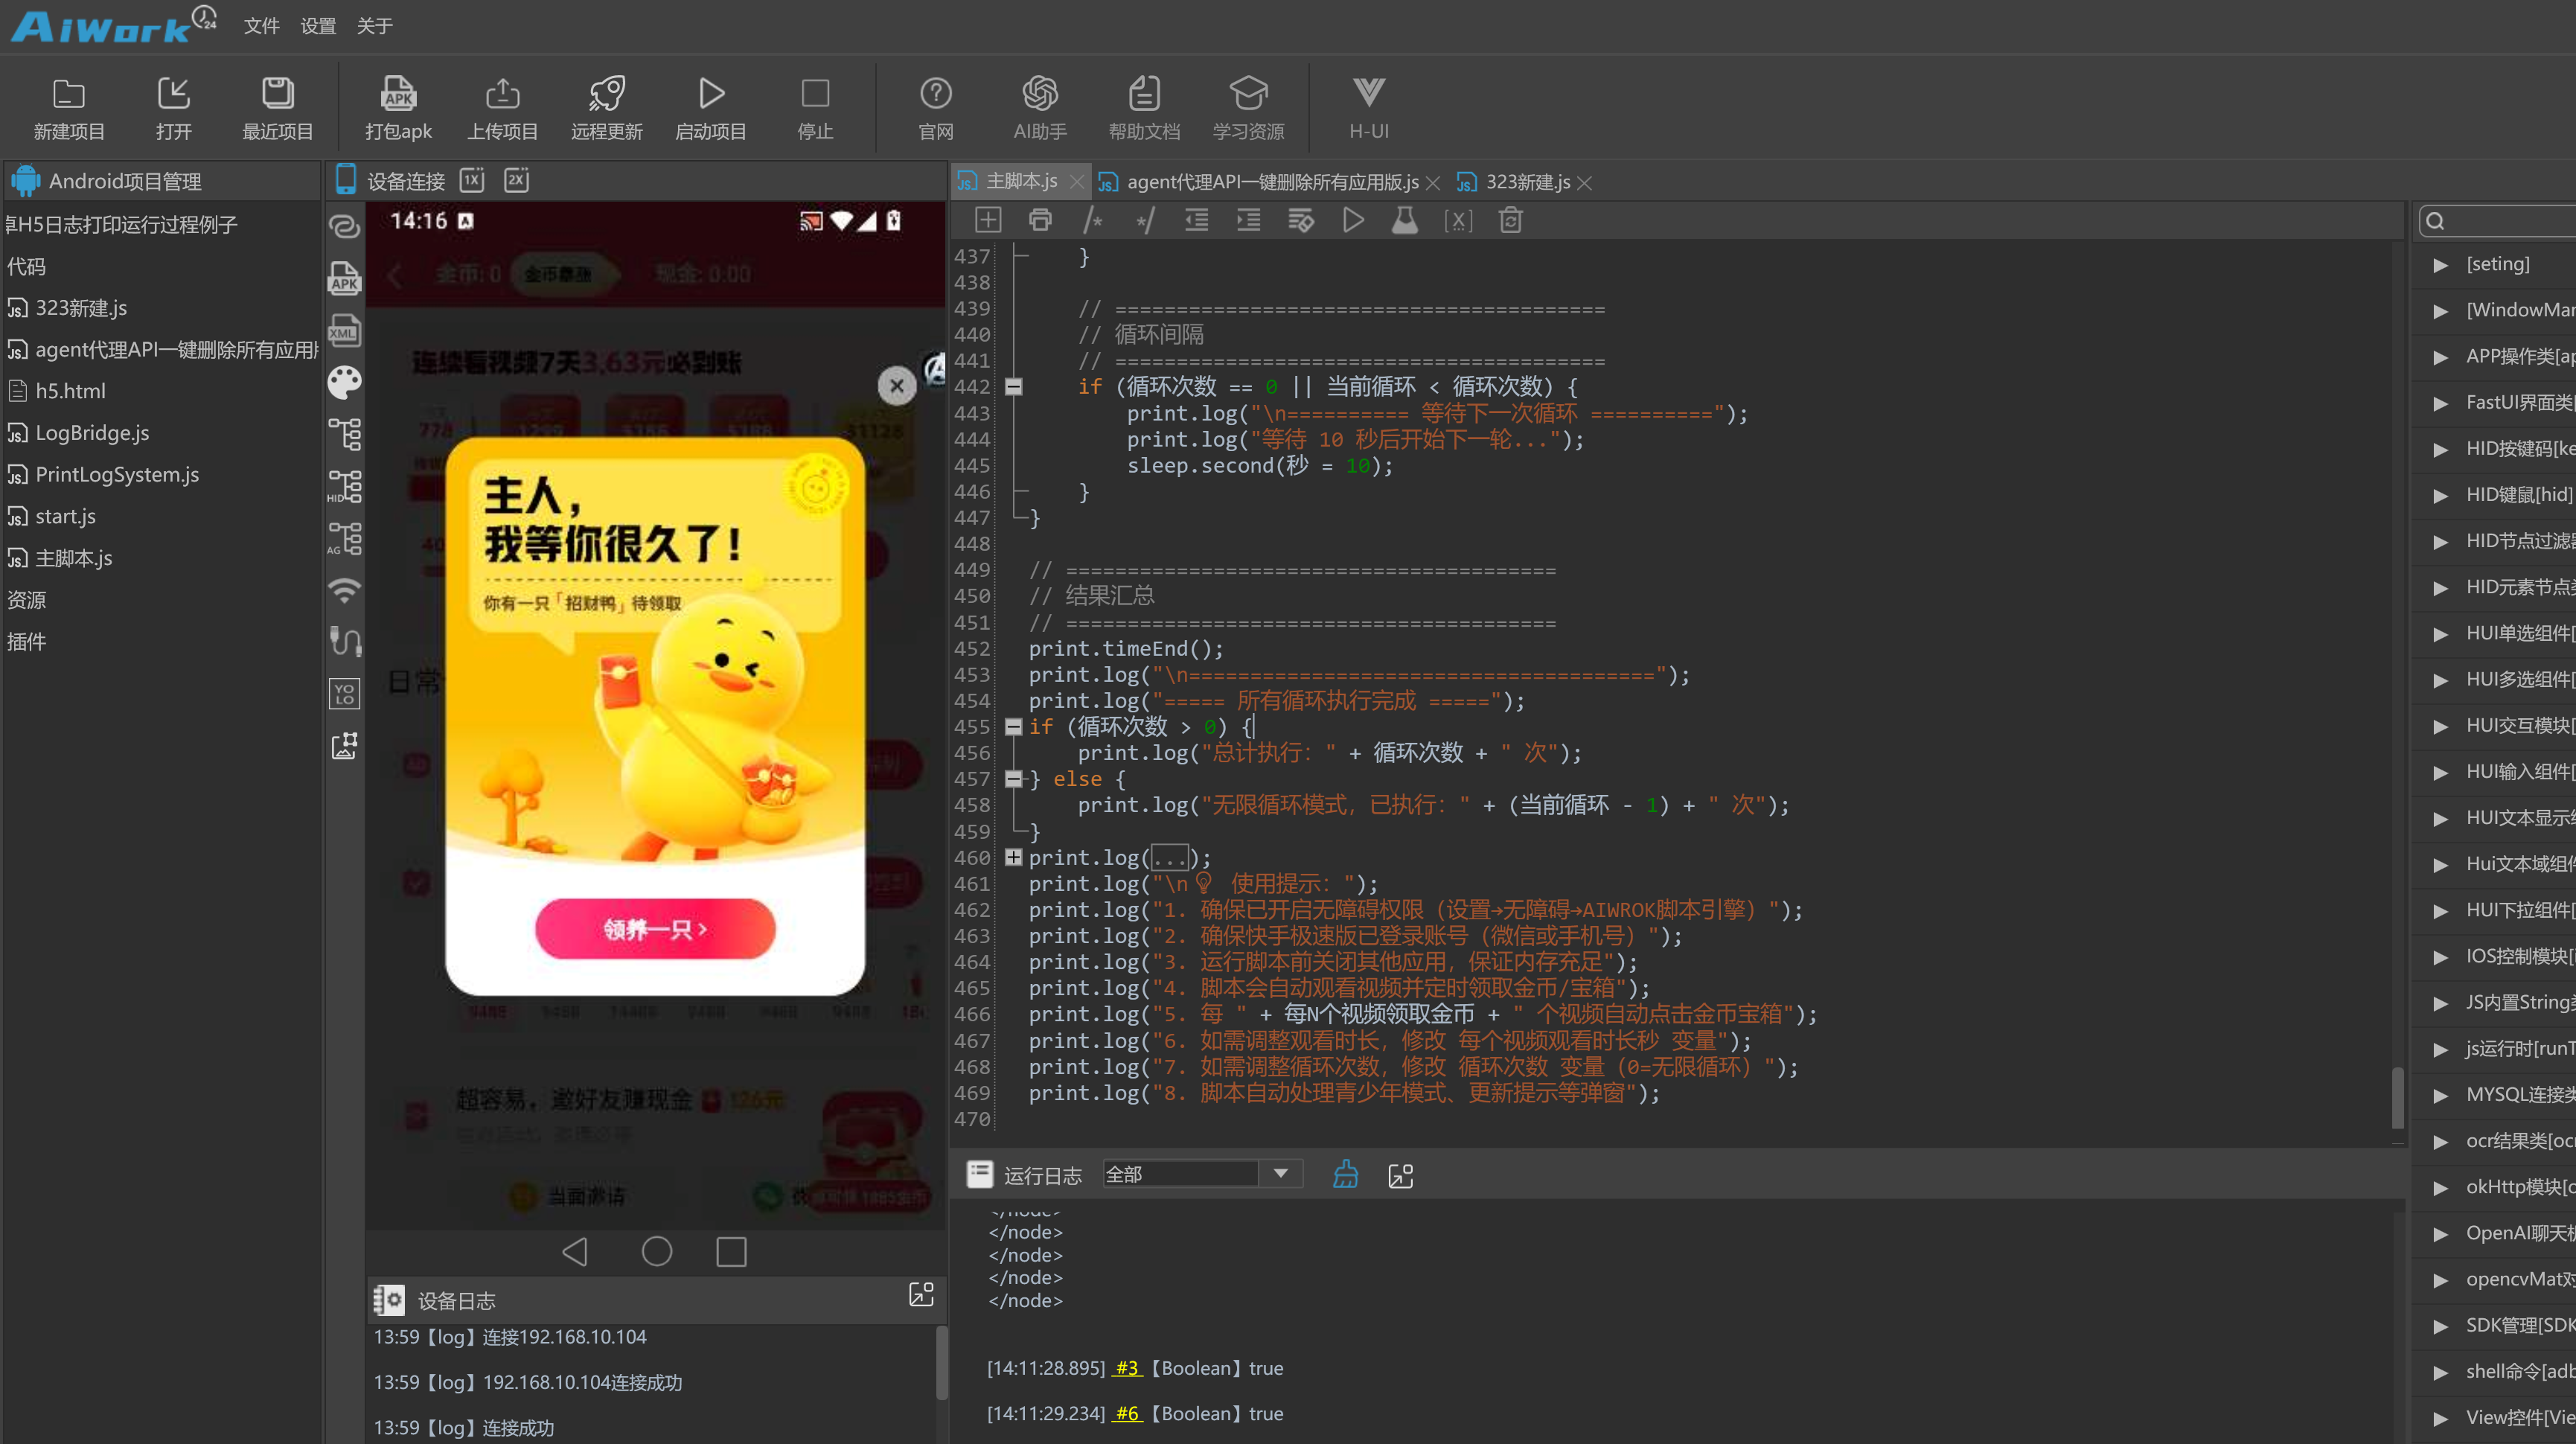Click the HID node tree icon
Viewport: 2576px width, 1444px height.
344,486
